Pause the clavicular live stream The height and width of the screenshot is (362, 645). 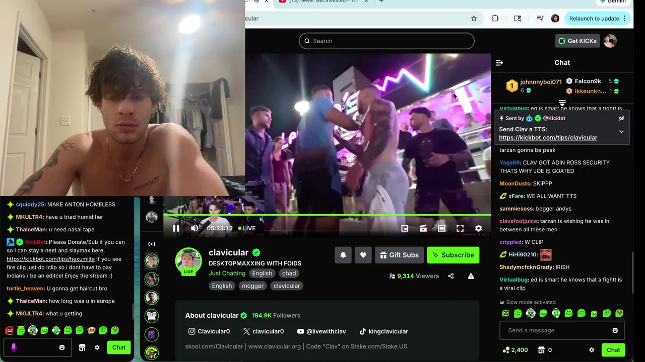click(176, 228)
